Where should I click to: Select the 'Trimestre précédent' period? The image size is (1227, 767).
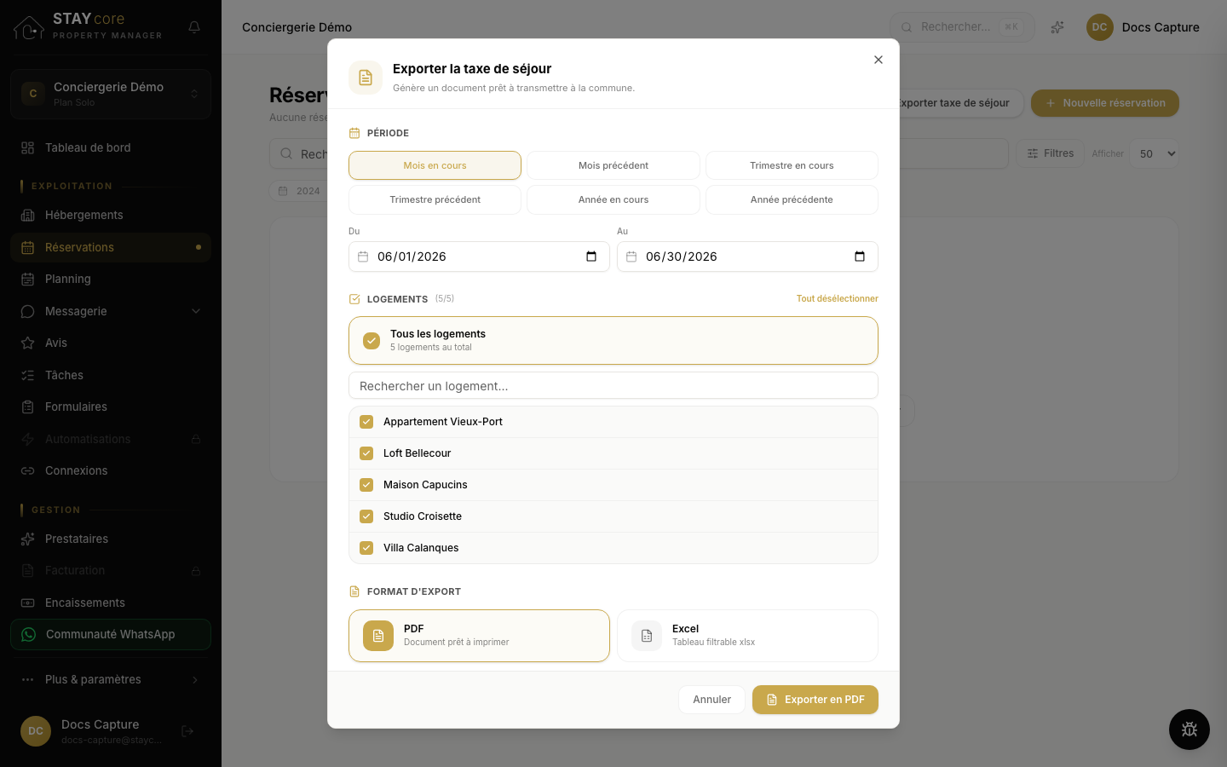[435, 199]
